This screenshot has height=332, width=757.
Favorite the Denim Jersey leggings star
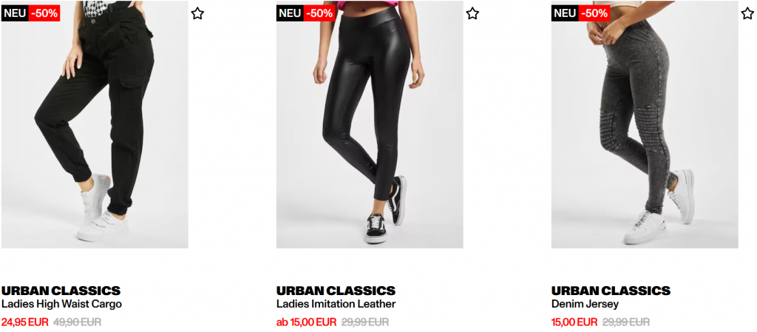coord(747,13)
